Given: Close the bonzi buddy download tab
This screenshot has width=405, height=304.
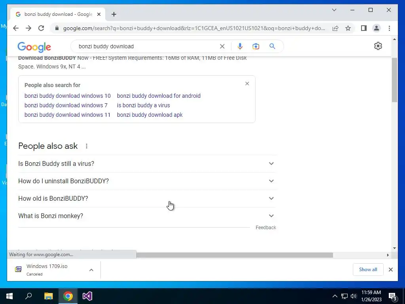Looking at the screenshot, I should point(98,14).
